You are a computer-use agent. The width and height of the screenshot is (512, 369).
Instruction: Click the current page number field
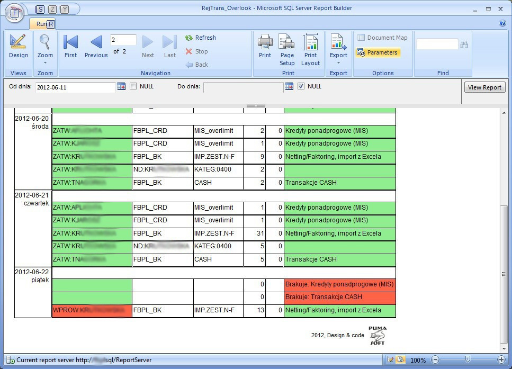point(123,40)
